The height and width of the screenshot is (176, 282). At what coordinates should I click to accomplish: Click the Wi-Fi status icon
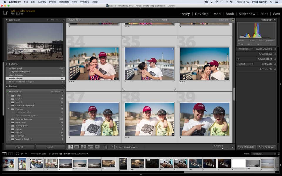pyautogui.click(x=217, y=2)
